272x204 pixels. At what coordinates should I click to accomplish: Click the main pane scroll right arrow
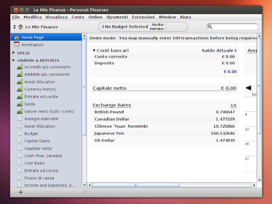click(x=254, y=185)
